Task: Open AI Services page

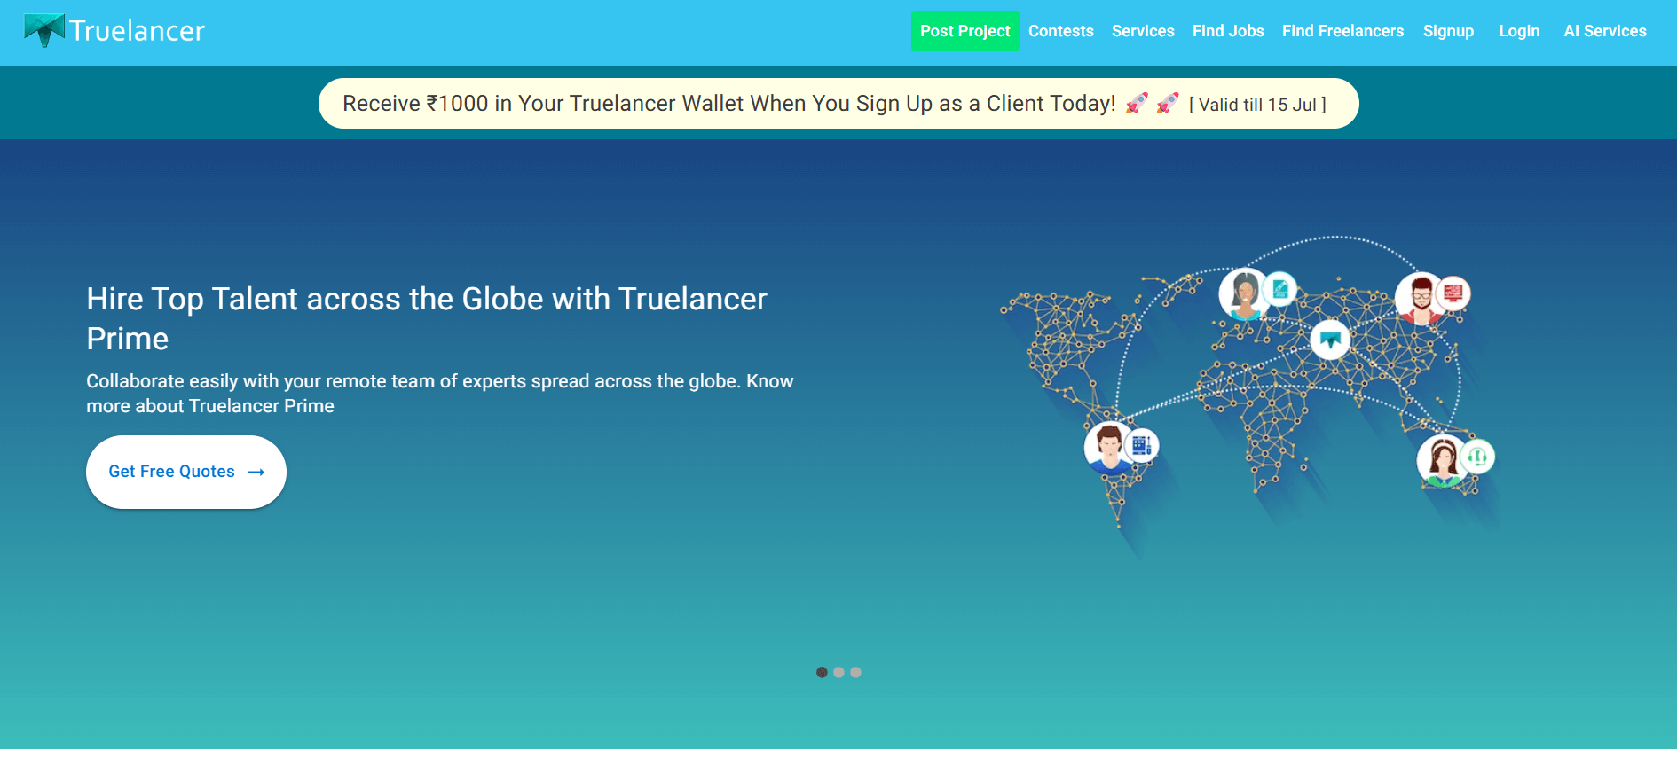Action: [x=1604, y=31]
